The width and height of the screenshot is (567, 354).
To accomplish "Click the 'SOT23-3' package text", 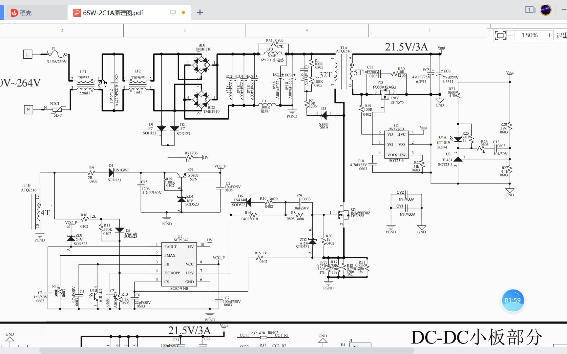I will [445, 165].
